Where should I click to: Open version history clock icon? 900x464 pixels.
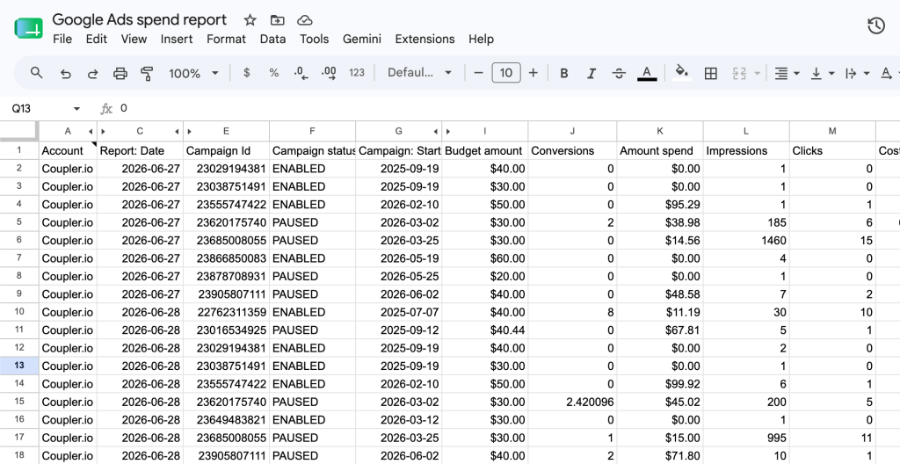tap(876, 25)
